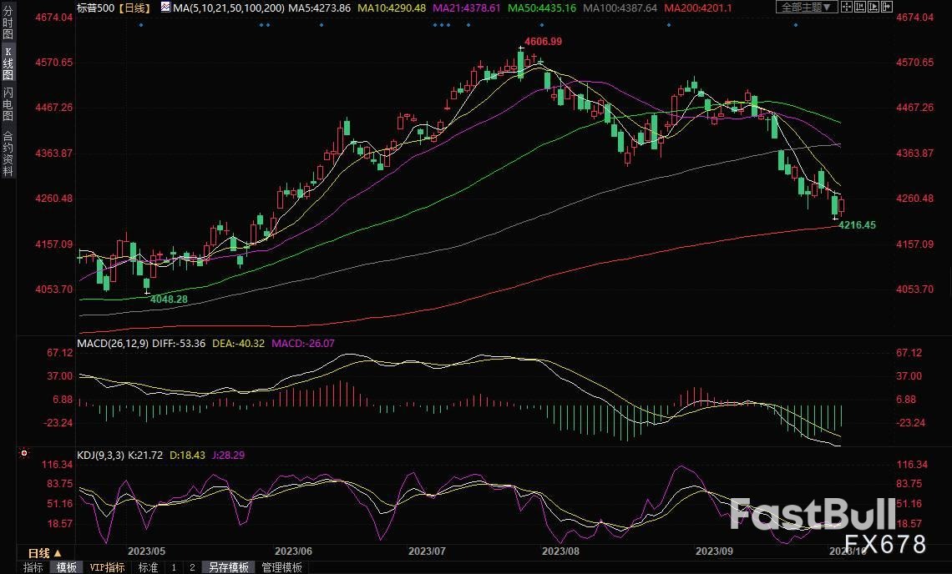Image resolution: width=952 pixels, height=574 pixels.
Task: Select K线图 view in left sidebar
Action: 8,64
